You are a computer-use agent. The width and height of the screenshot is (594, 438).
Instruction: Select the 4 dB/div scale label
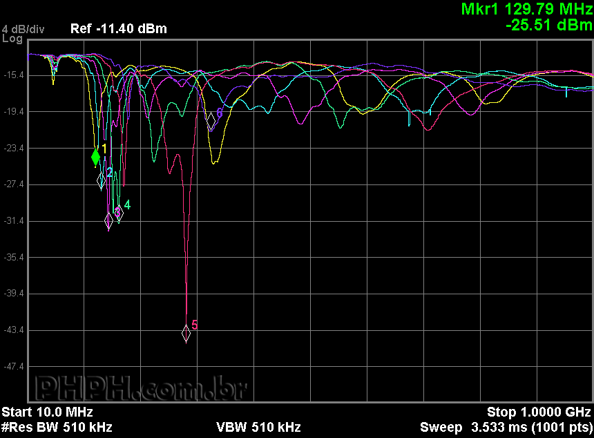[23, 29]
